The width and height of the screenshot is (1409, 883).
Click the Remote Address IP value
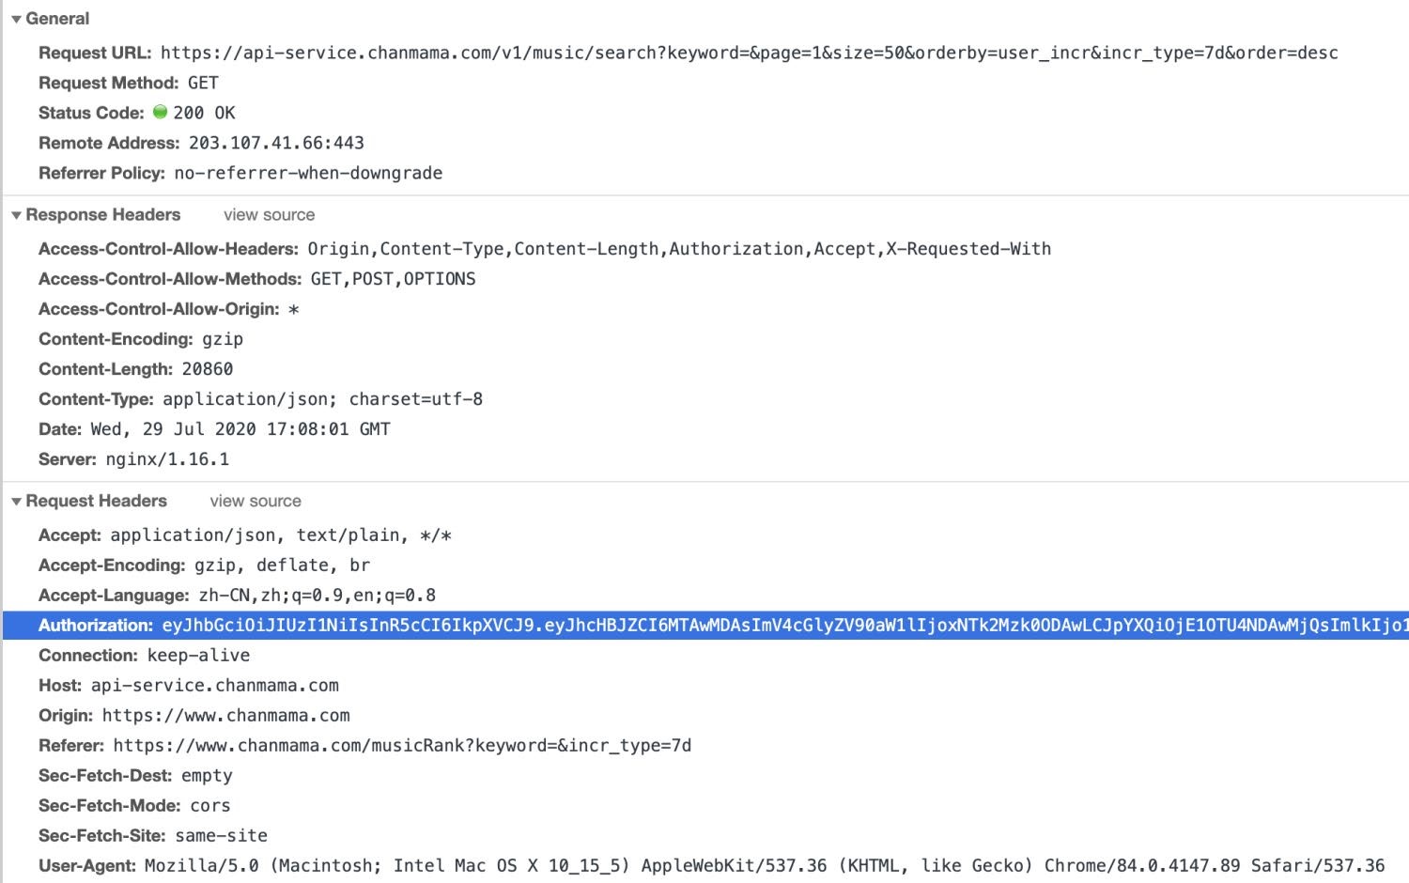[x=276, y=143]
